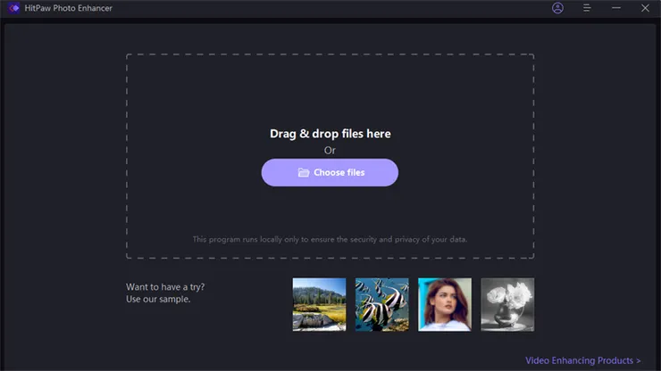Click the 'Want to have a try?' text
Screen dimensions: 661x371
[x=165, y=287]
